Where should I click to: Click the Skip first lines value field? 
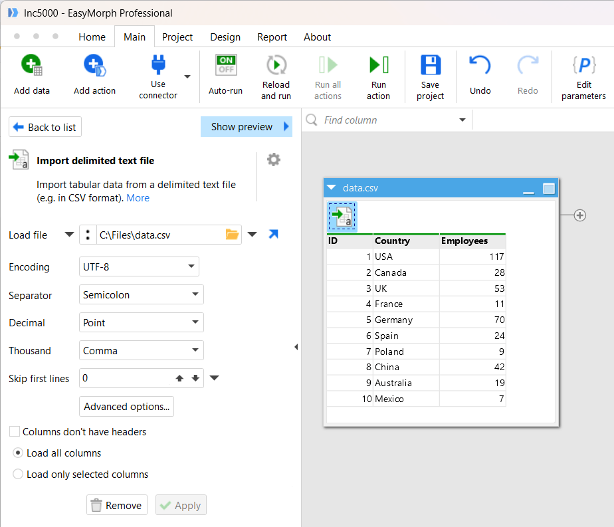point(126,378)
